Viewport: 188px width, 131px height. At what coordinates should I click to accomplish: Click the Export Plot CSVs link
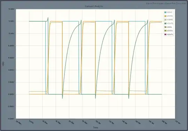173,3
